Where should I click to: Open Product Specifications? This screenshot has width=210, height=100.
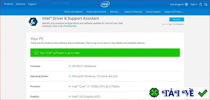(x=96, y=12)
